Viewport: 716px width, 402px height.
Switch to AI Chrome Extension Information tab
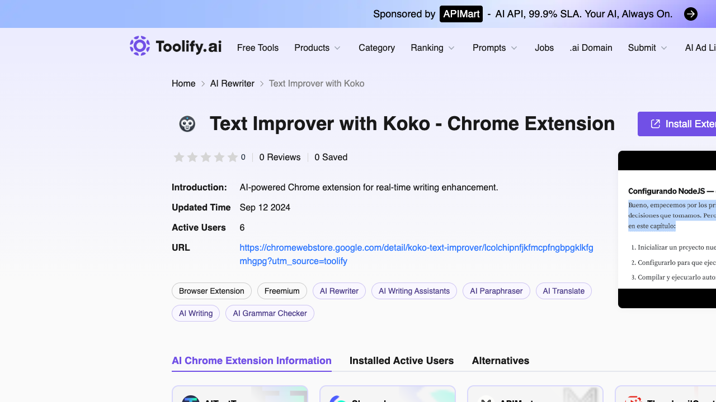[x=252, y=361]
